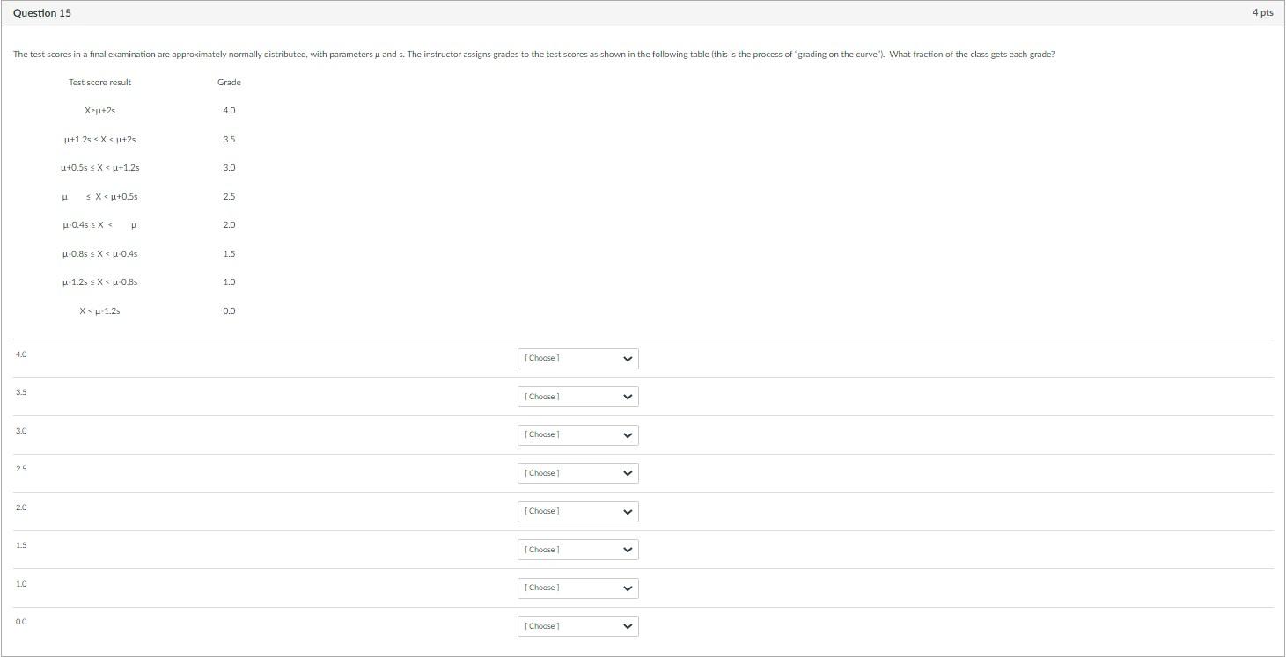Screen dimensions: 1286x657
Task: Select the "X≥μ+2s" table cell
Action: point(100,111)
